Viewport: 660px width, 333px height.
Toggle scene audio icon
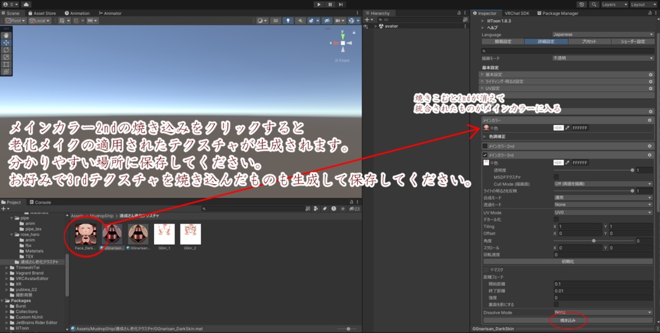(300, 21)
